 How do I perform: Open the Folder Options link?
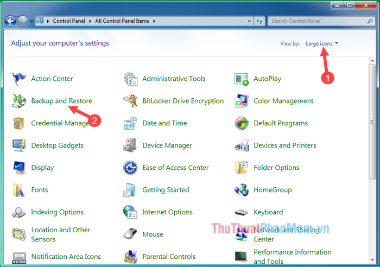point(276,168)
